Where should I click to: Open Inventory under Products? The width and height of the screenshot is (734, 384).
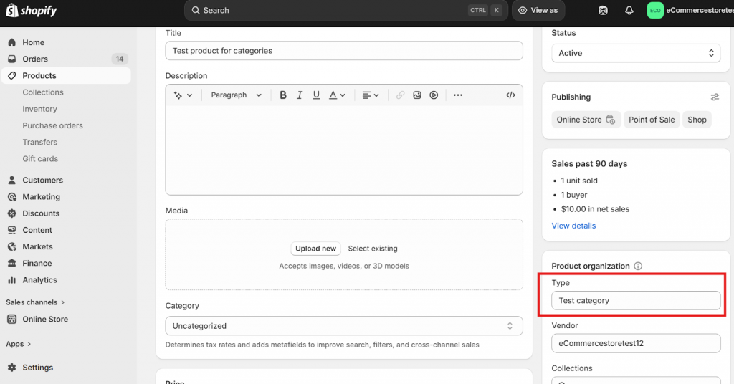pos(39,109)
